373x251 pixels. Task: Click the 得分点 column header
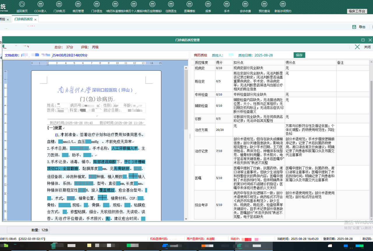(311, 62)
